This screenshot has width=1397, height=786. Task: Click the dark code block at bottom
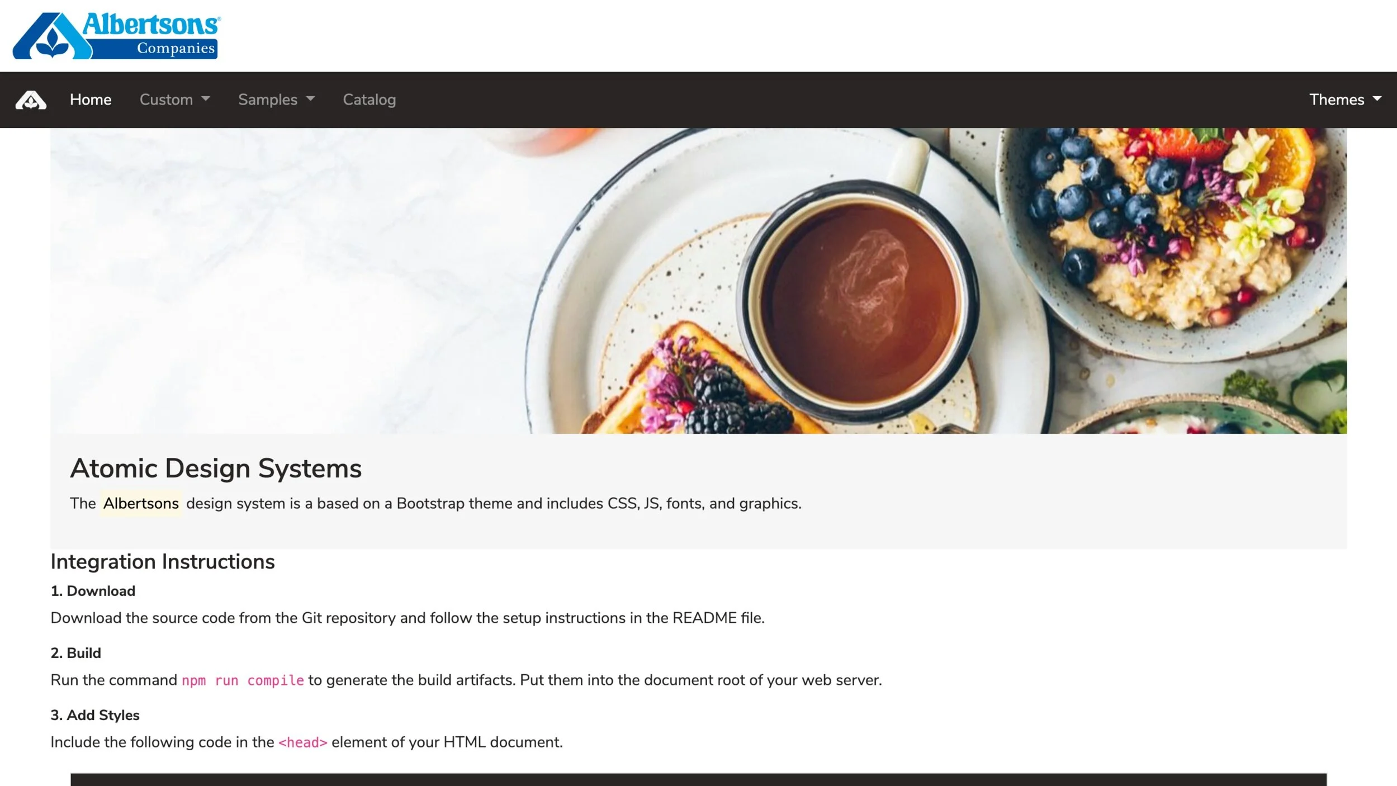coord(698,779)
